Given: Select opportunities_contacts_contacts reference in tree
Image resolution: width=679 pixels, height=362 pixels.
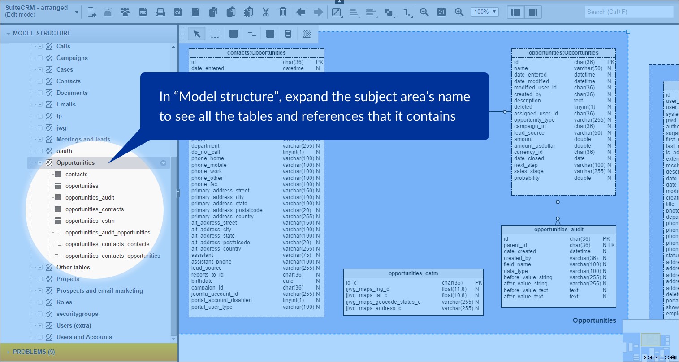Looking at the screenshot, I should point(107,244).
